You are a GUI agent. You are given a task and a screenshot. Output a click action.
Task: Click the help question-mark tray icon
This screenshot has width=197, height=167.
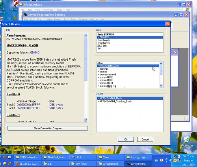pos(162,160)
